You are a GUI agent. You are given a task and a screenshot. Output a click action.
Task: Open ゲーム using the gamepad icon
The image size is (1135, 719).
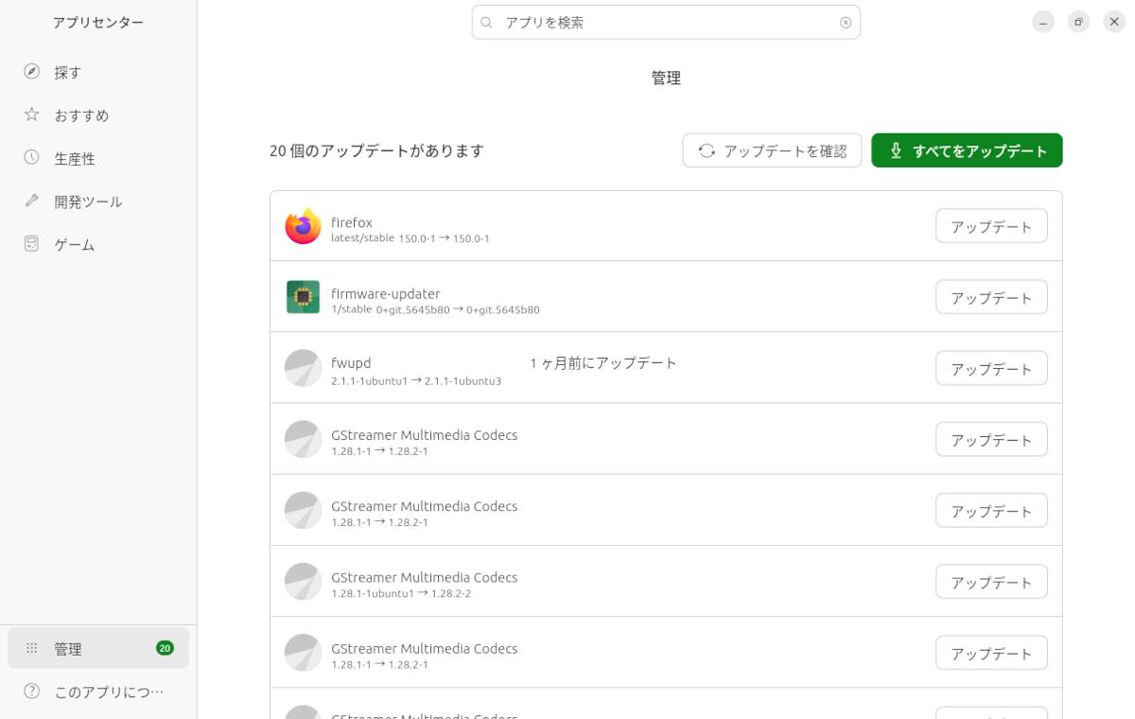click(31, 244)
